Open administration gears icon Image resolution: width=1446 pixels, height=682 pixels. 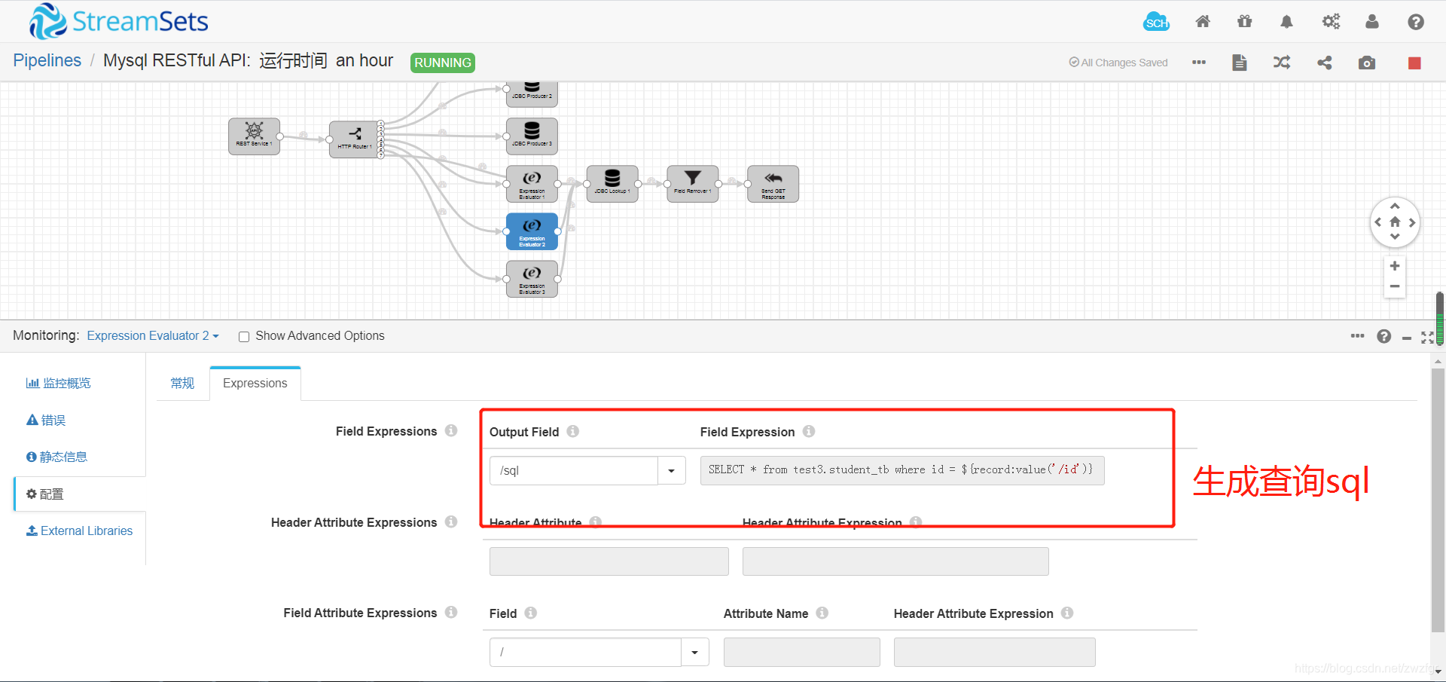click(x=1331, y=22)
